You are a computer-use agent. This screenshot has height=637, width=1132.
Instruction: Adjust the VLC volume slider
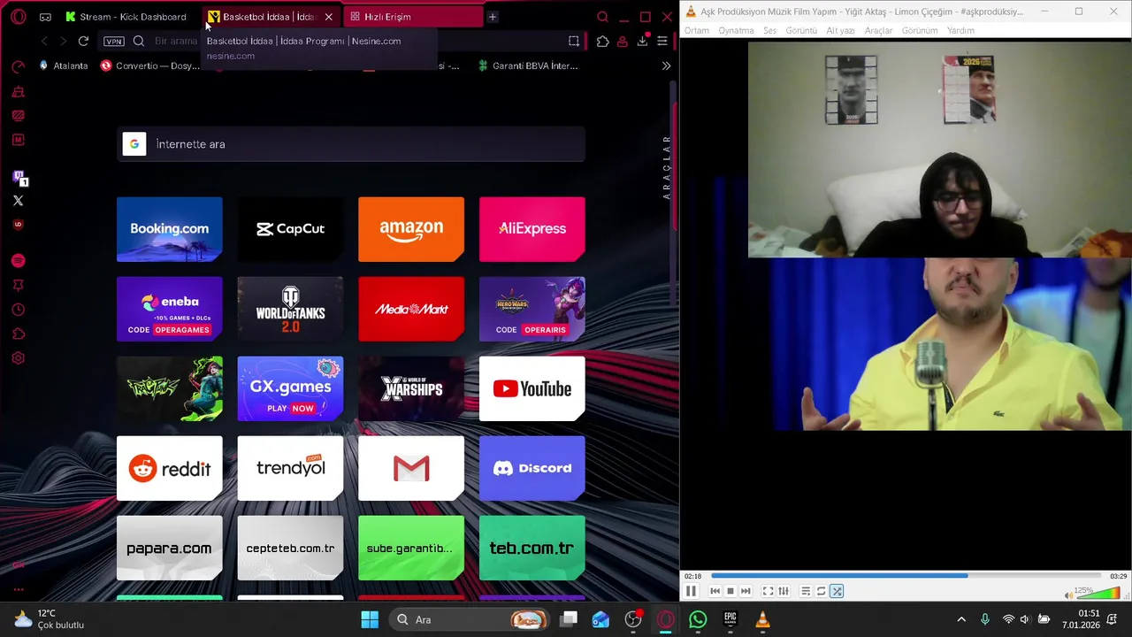tap(1098, 594)
